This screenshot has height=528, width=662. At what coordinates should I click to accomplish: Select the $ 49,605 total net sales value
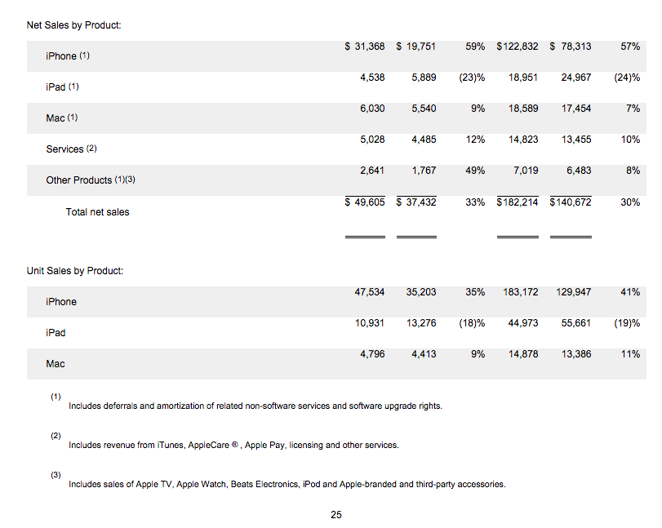[x=365, y=202]
